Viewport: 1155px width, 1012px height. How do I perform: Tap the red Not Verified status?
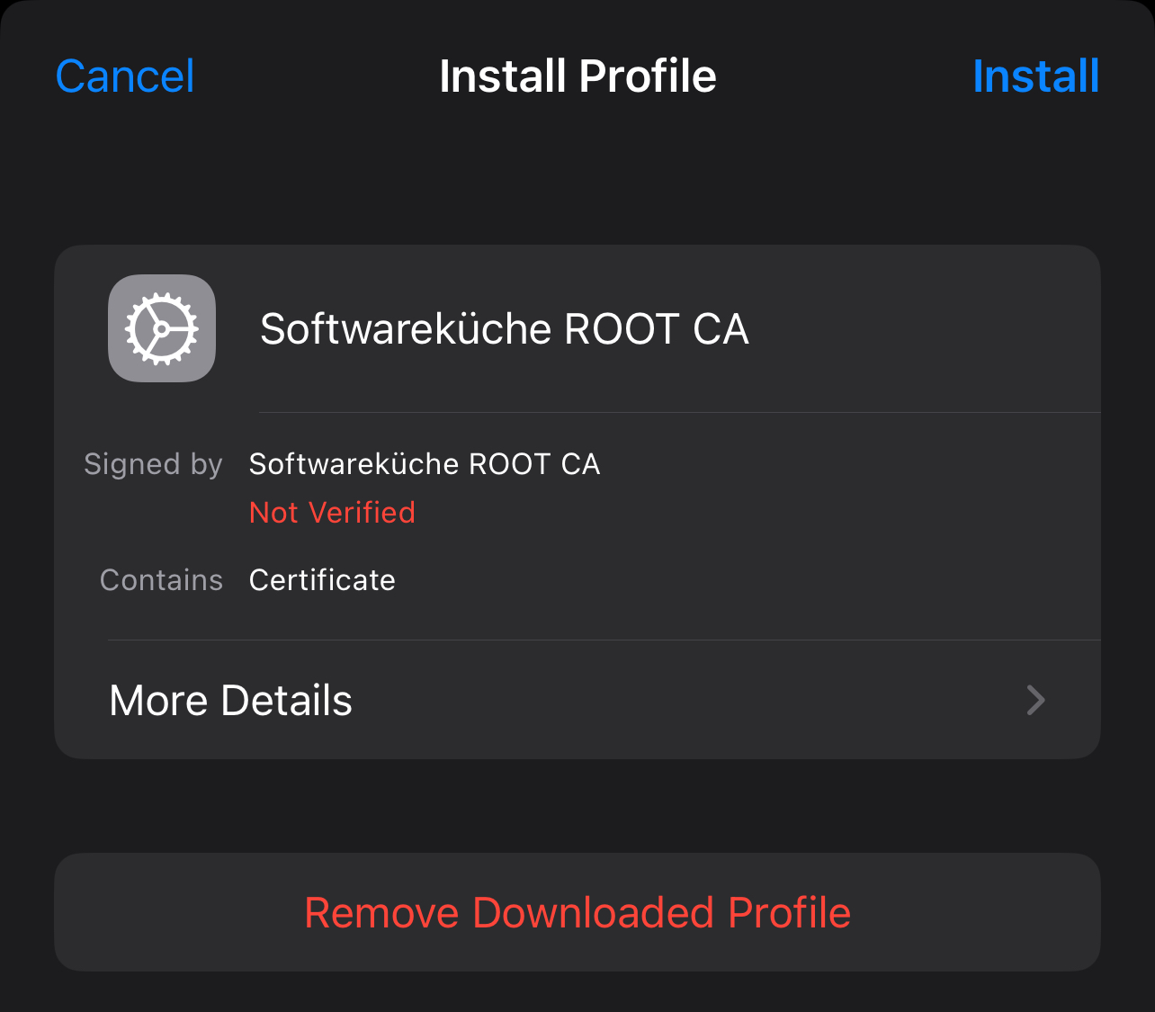(332, 513)
